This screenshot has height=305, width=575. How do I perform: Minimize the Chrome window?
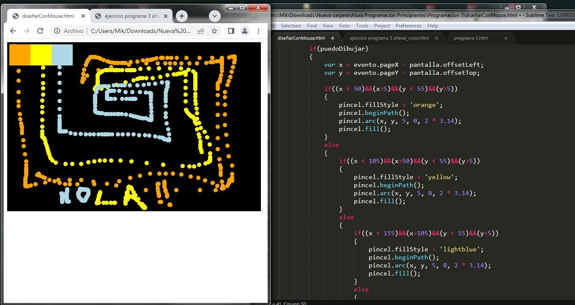(230, 8)
